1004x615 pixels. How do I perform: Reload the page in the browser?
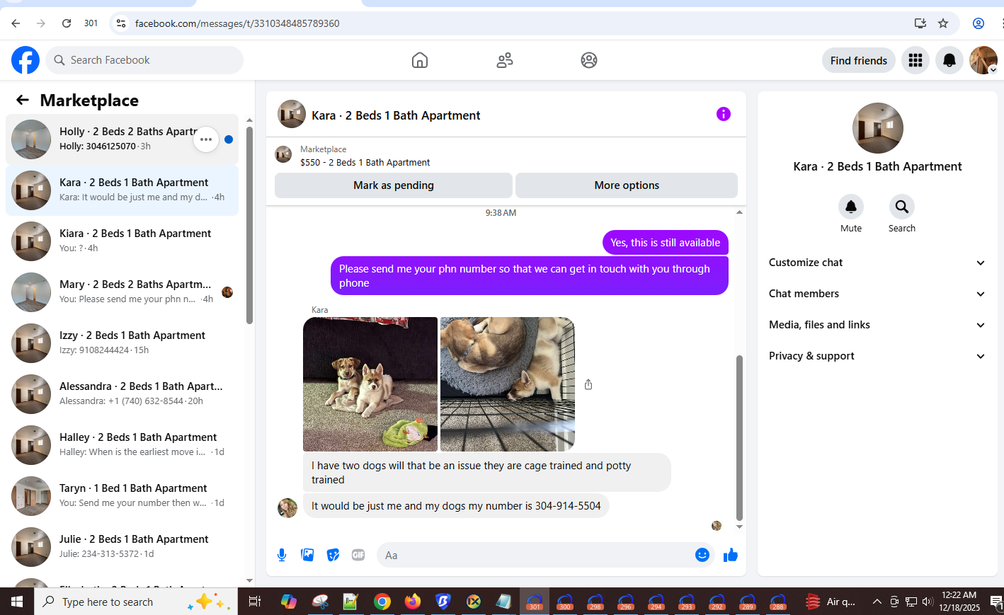pos(67,23)
